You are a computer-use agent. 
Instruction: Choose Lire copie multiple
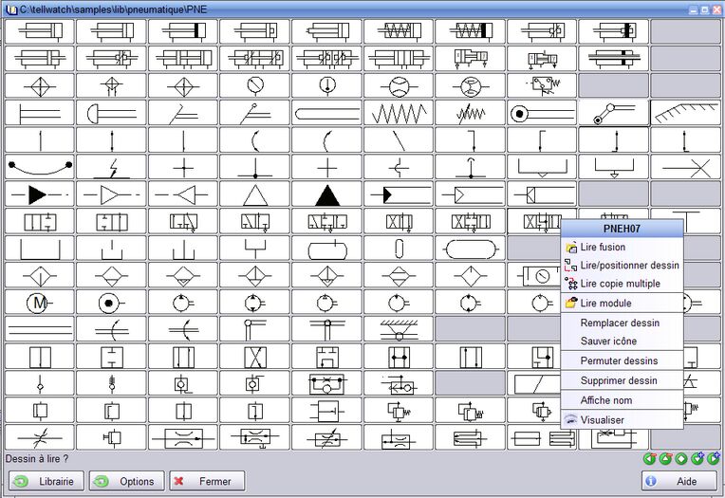click(622, 284)
